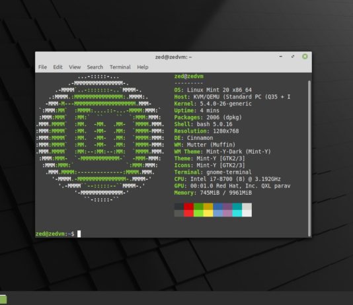Click the 'GPU: 00:01.0 Red Hat' line

point(232,186)
